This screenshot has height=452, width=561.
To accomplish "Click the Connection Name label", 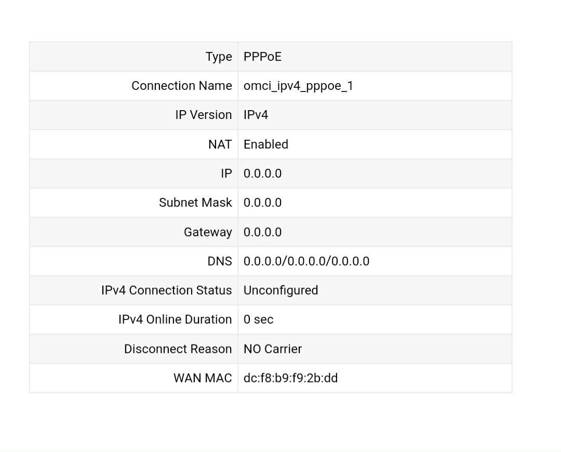I will click(x=181, y=86).
